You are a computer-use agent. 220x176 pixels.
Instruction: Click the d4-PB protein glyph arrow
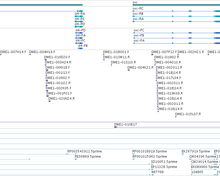pos(81,48)
